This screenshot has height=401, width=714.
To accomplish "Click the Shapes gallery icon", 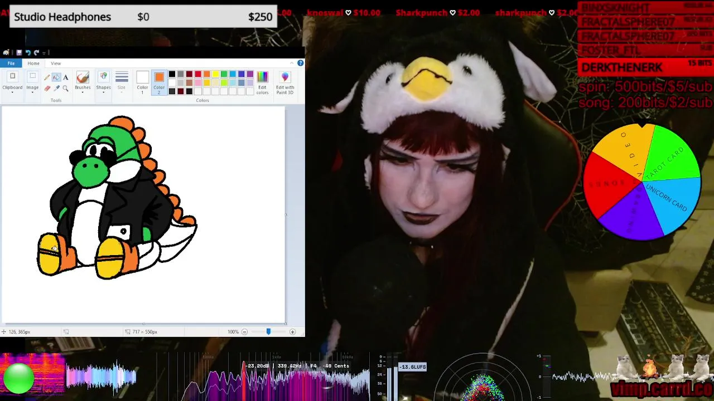I will 103,77.
